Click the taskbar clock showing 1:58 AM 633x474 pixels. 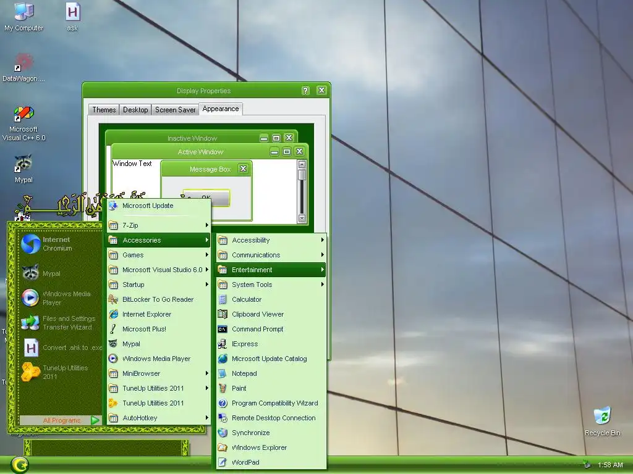click(x=610, y=465)
